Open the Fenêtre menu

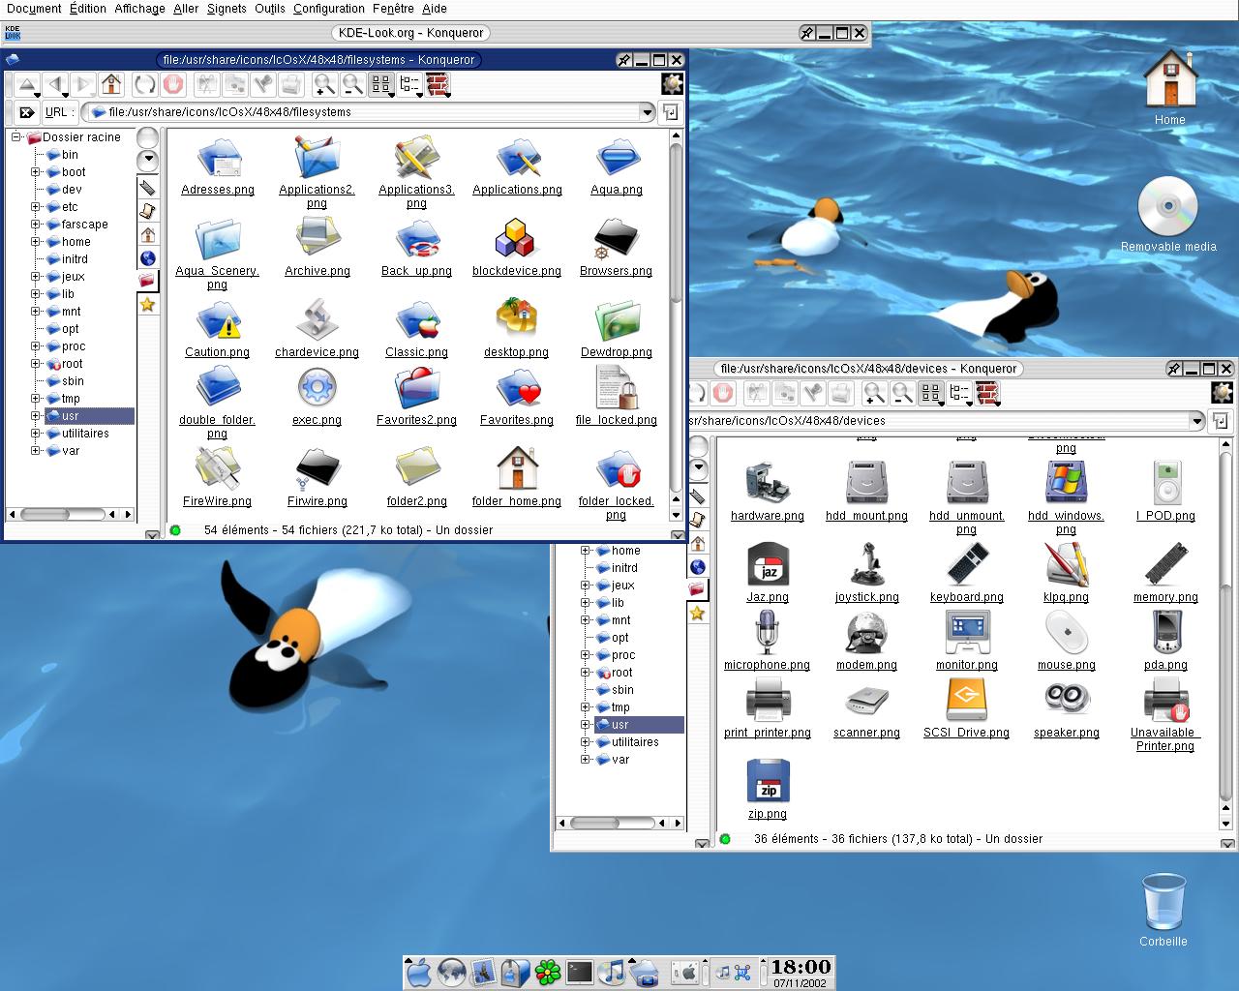(x=393, y=9)
